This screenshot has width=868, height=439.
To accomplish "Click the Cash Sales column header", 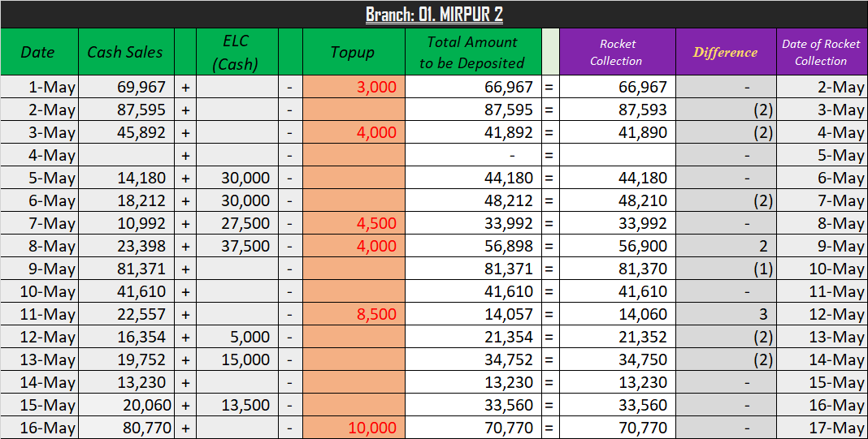I will (x=126, y=52).
